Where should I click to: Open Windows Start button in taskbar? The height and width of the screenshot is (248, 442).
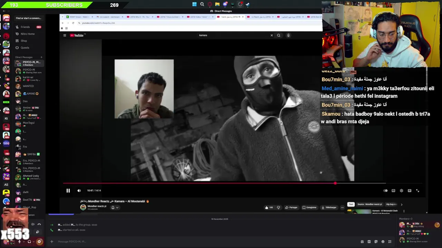(194, 4)
